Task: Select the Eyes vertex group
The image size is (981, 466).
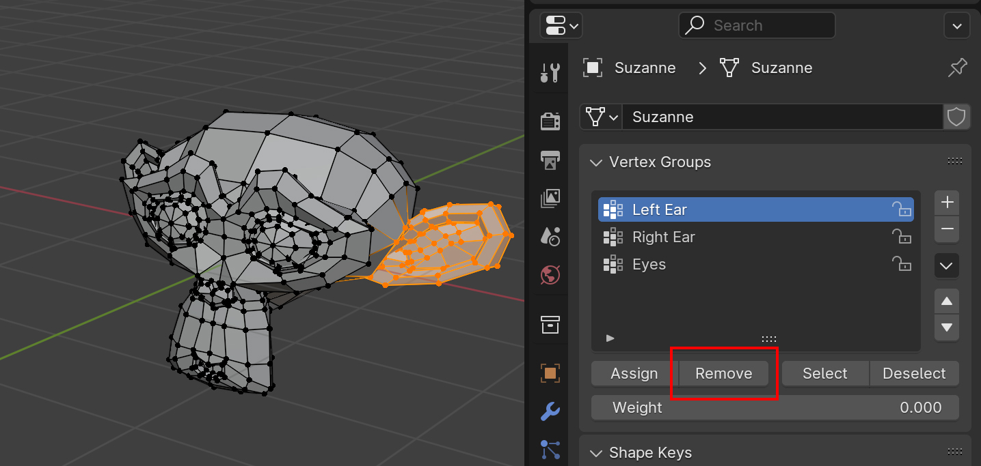Action: point(756,264)
